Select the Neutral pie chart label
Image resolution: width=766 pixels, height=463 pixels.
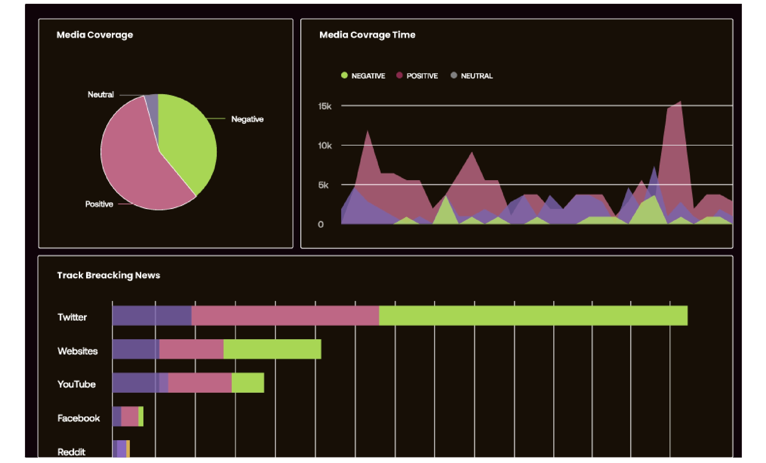pos(101,94)
